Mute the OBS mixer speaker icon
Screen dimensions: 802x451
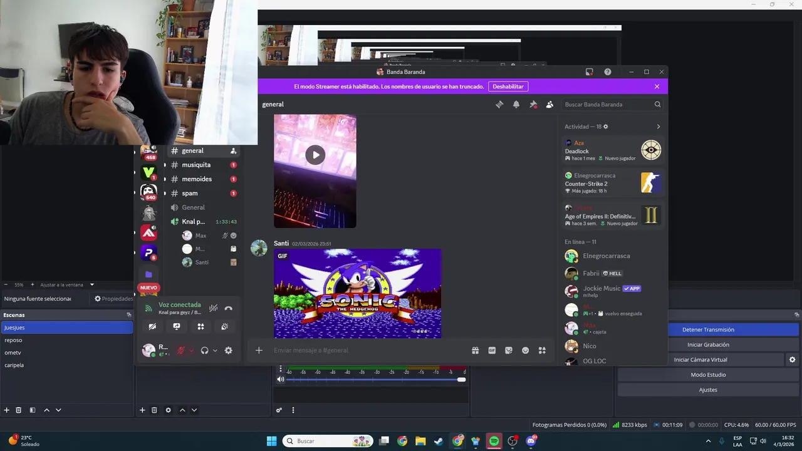tap(281, 379)
